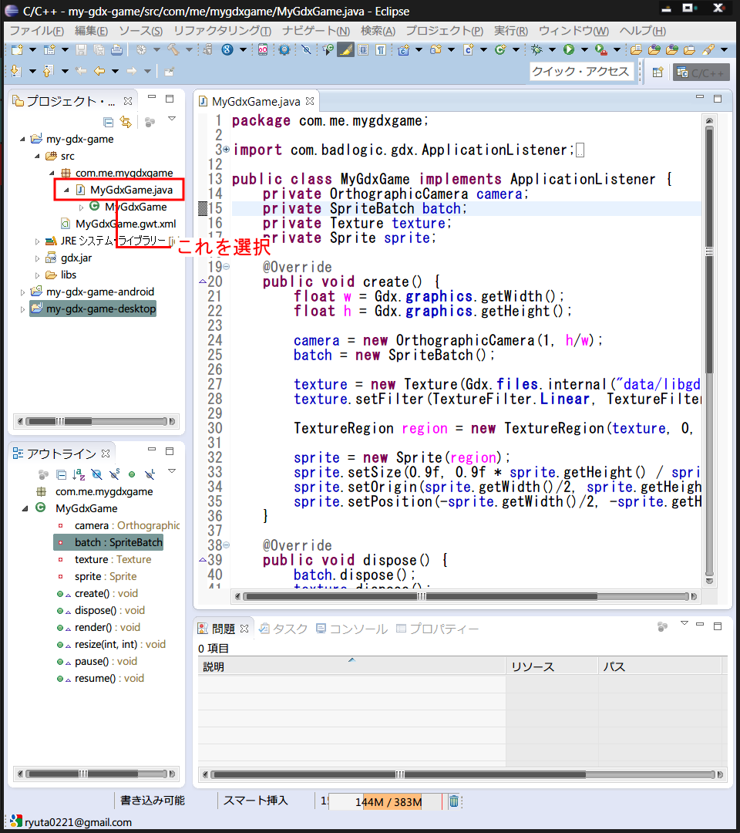Open the New wizard dropdown arrow
Image resolution: width=740 pixels, height=833 pixels.
pos(32,49)
